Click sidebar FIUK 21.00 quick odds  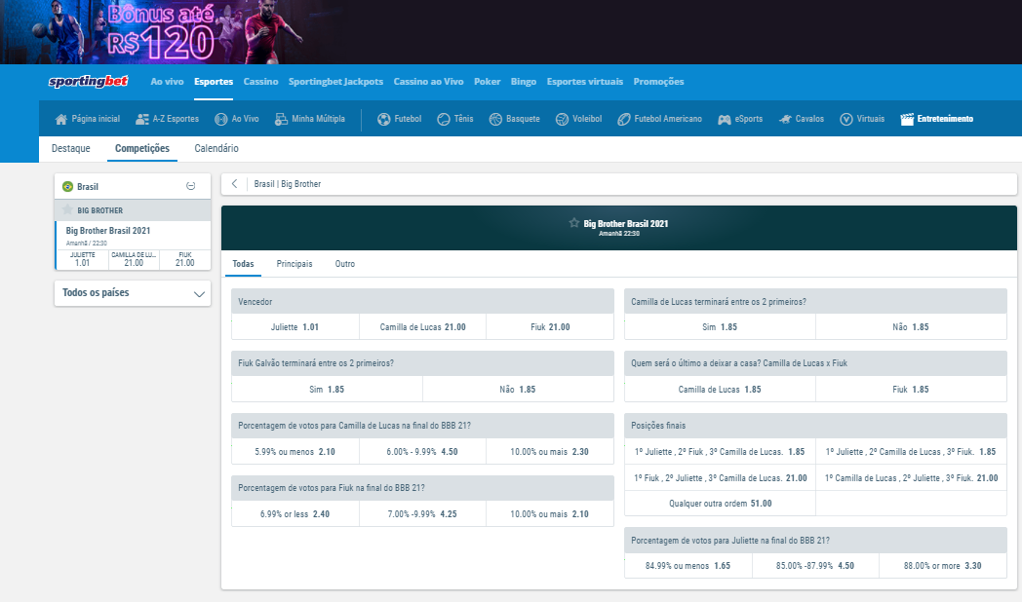click(185, 259)
